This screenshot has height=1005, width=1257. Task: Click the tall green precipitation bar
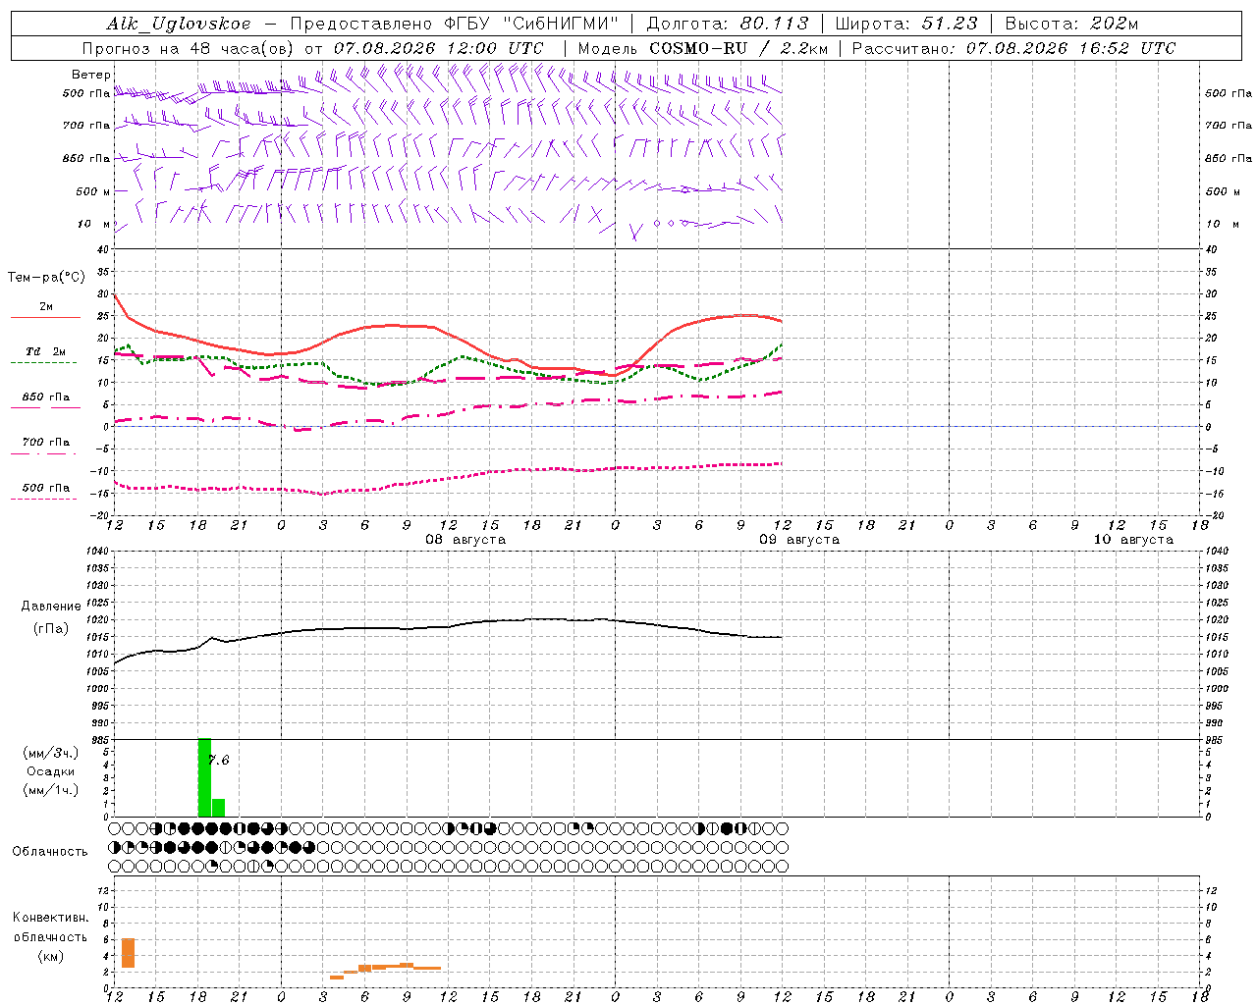[204, 777]
